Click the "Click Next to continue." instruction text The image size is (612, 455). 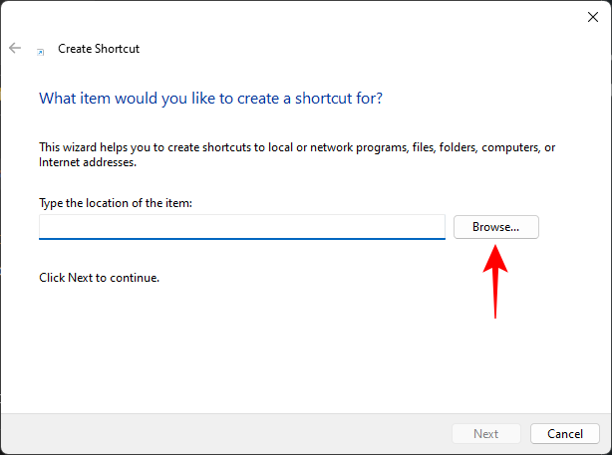(x=99, y=277)
